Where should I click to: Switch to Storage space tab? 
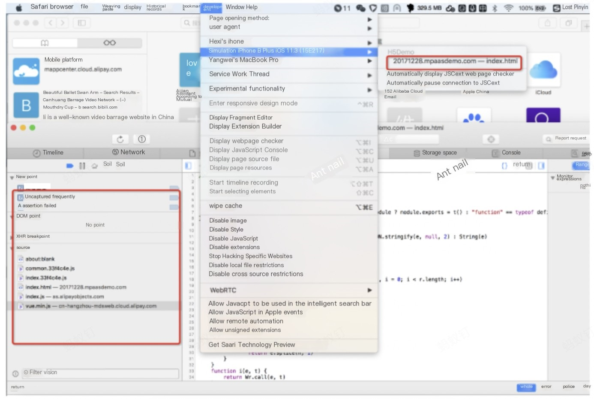(435, 153)
